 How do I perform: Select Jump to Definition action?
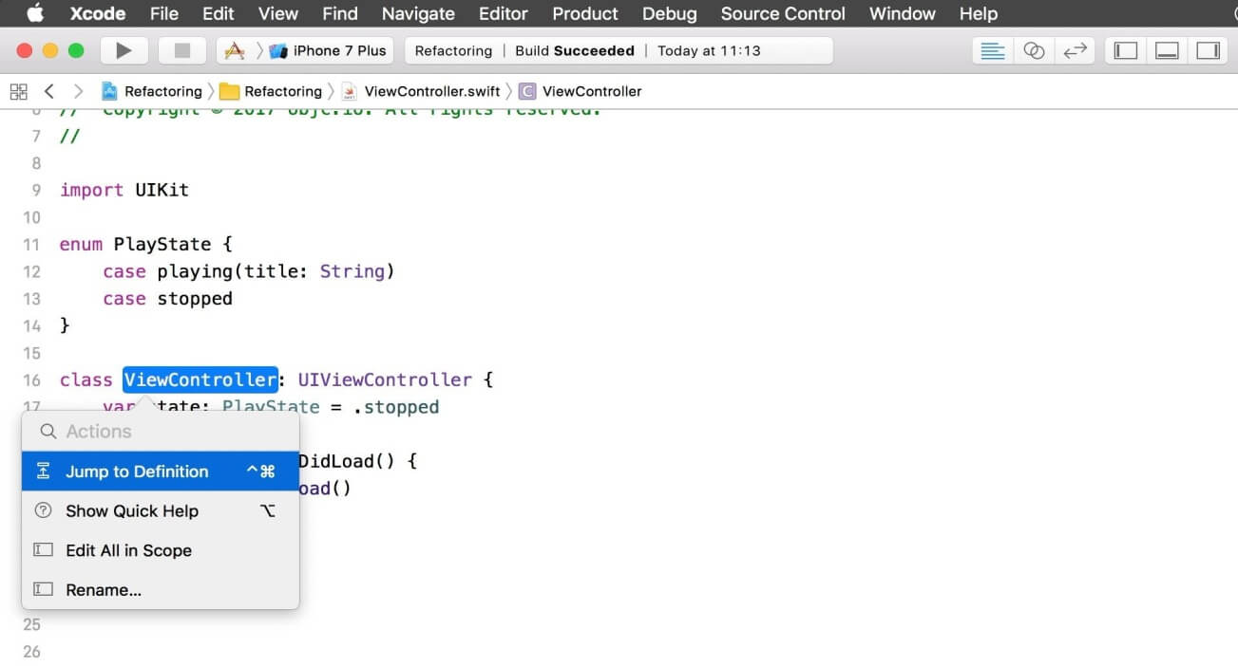pos(161,472)
